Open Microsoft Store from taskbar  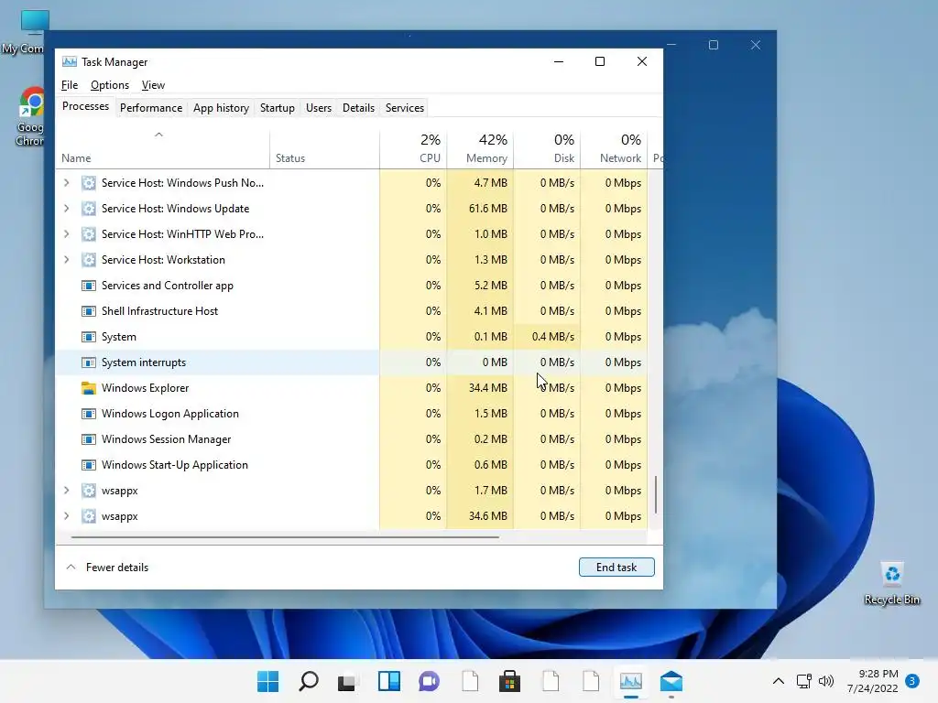point(509,681)
